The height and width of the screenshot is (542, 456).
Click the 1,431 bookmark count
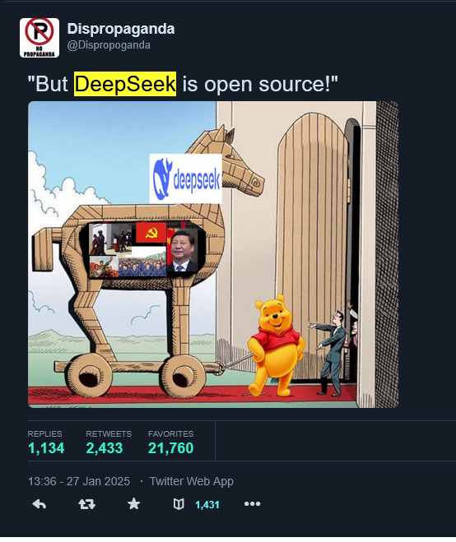point(207,505)
